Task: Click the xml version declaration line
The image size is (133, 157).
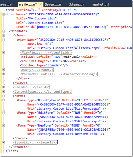Action: click(x=41, y=10)
